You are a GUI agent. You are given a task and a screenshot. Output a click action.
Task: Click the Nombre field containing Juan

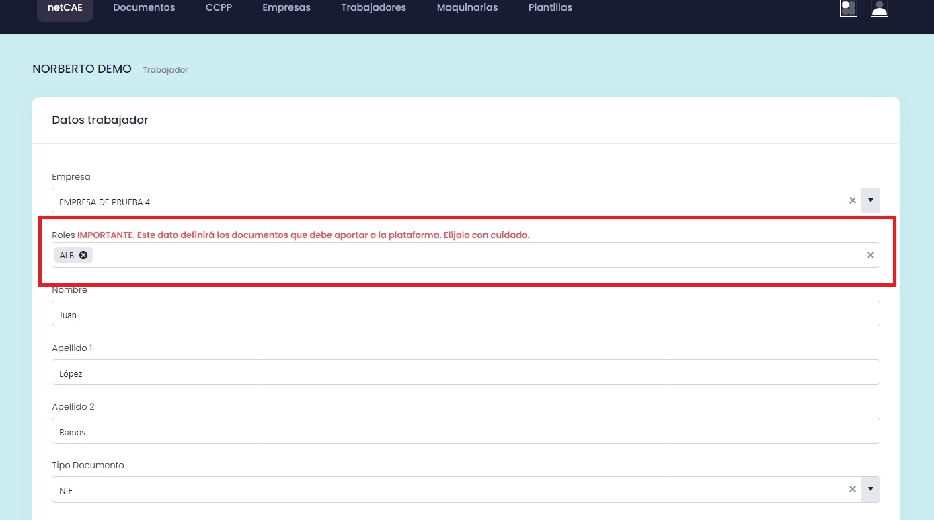coord(465,314)
